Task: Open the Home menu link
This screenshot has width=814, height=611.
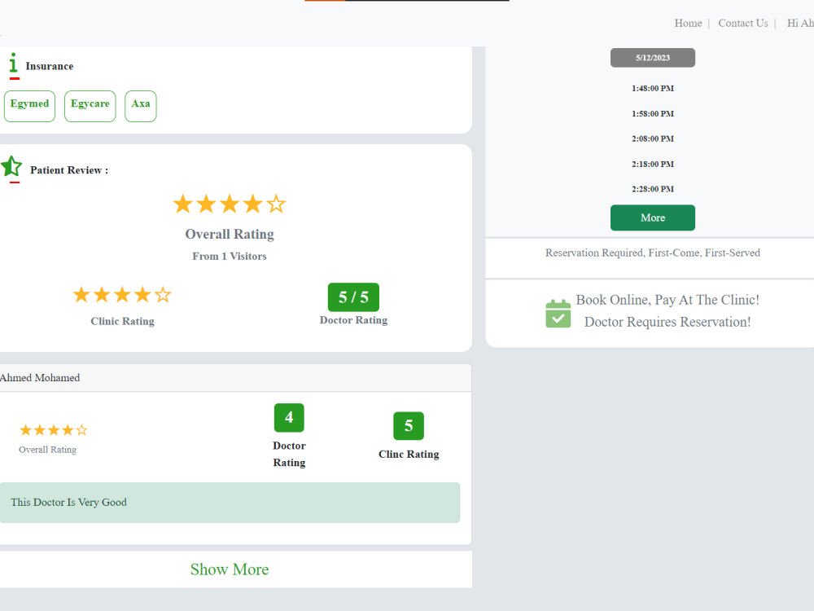Action: (x=688, y=23)
